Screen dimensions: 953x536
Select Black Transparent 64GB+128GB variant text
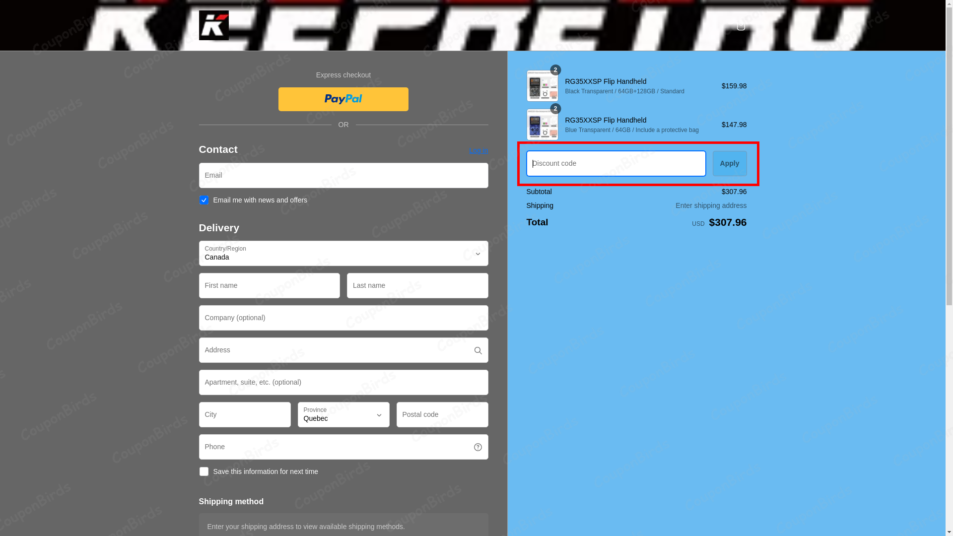624,91
